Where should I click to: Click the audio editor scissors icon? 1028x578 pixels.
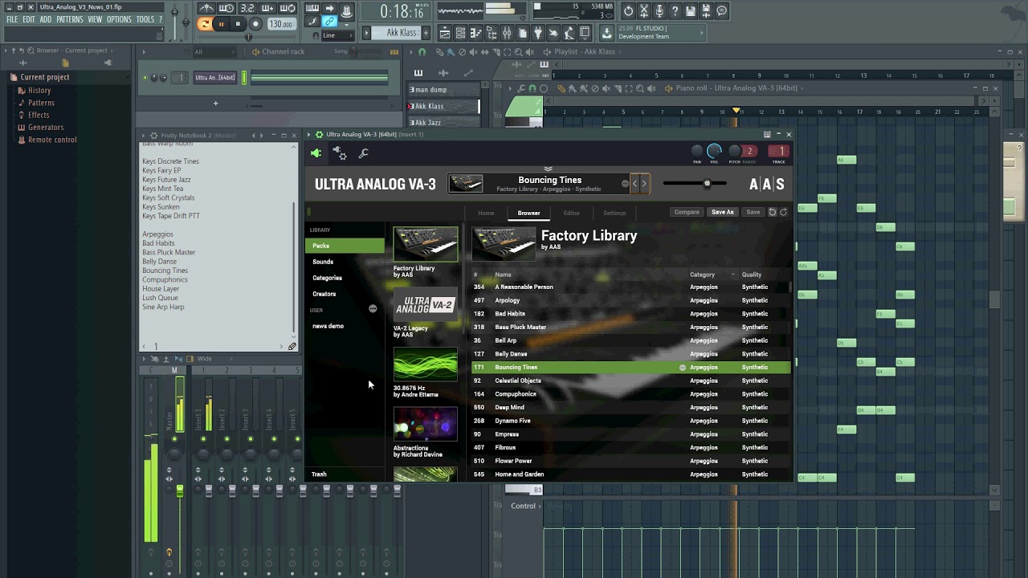[644, 11]
